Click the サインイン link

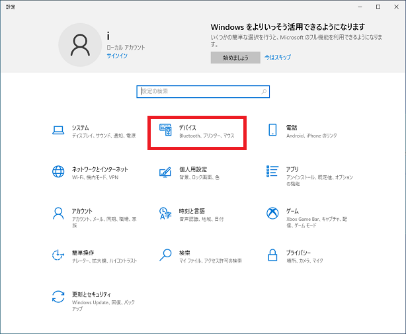[117, 56]
